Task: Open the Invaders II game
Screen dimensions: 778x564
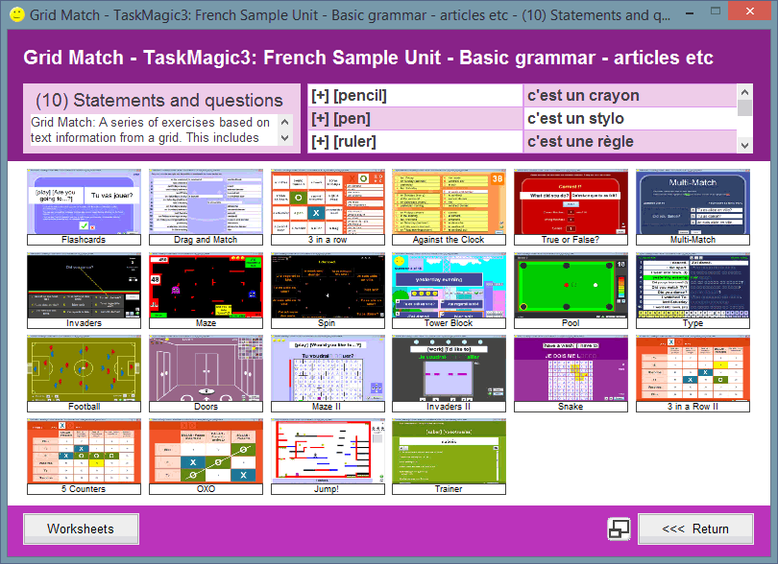Action: tap(450, 374)
